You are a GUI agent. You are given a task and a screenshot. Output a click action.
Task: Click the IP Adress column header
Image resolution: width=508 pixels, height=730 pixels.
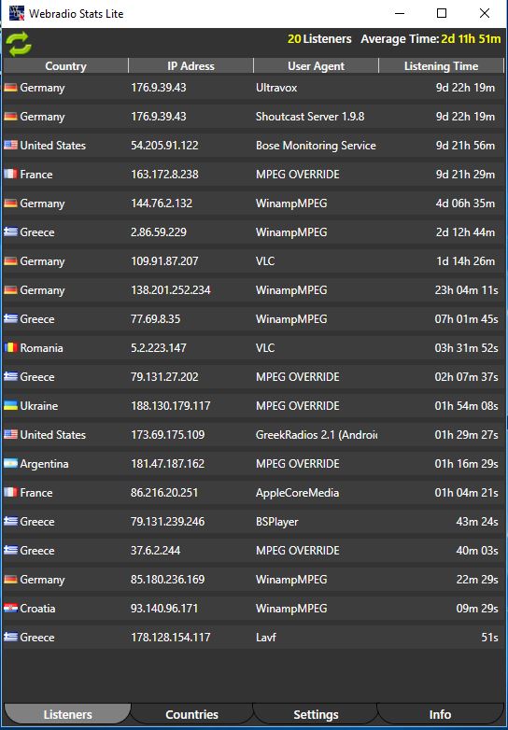point(190,65)
